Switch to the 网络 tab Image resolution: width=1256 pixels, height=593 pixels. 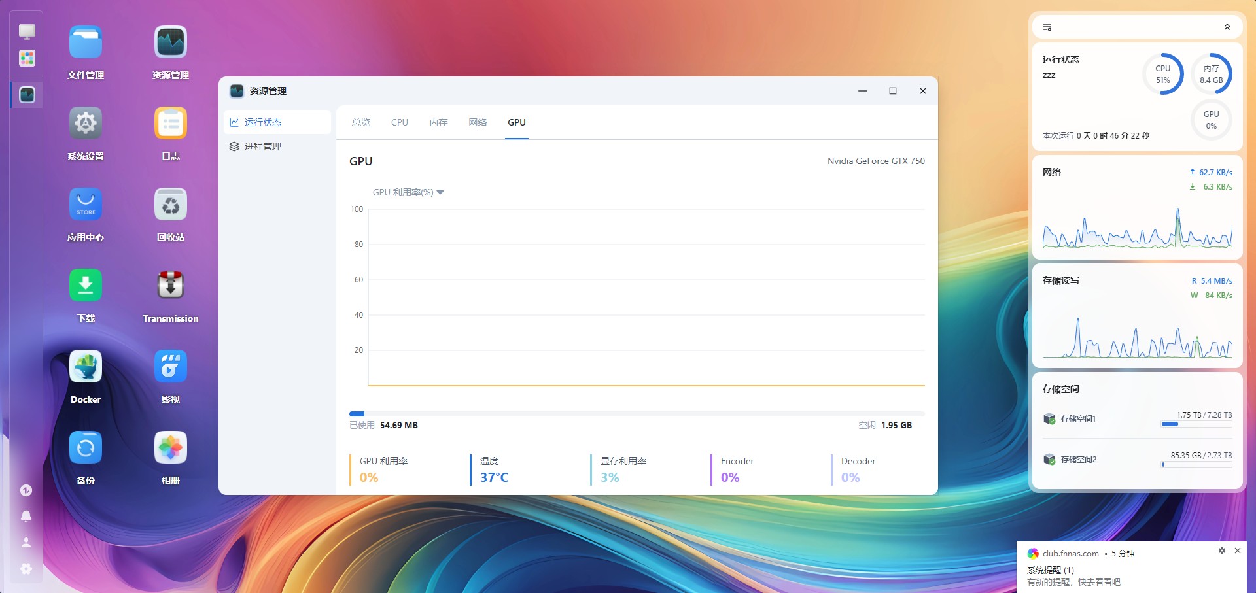478,122
